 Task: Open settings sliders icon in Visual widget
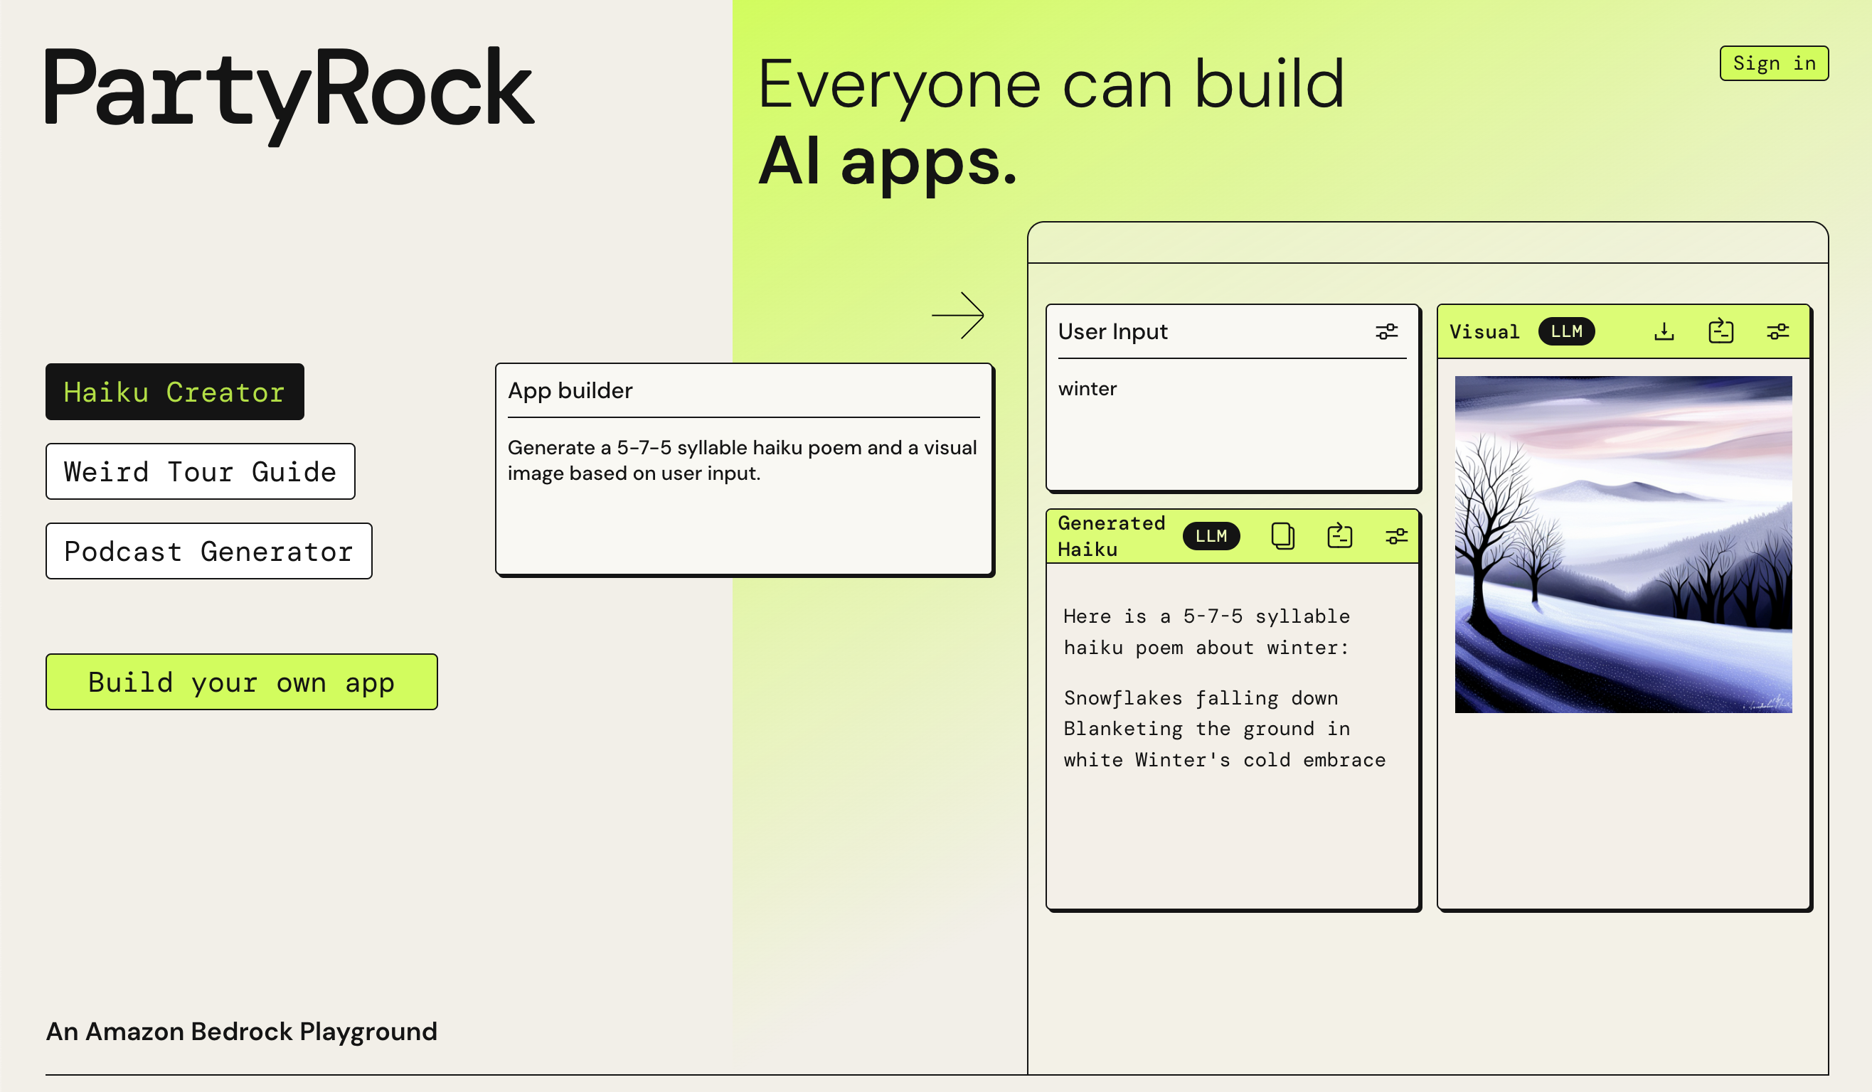pos(1777,332)
